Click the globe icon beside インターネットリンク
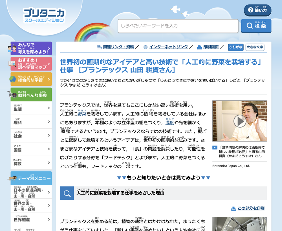The image size is (282, 231). (146, 47)
